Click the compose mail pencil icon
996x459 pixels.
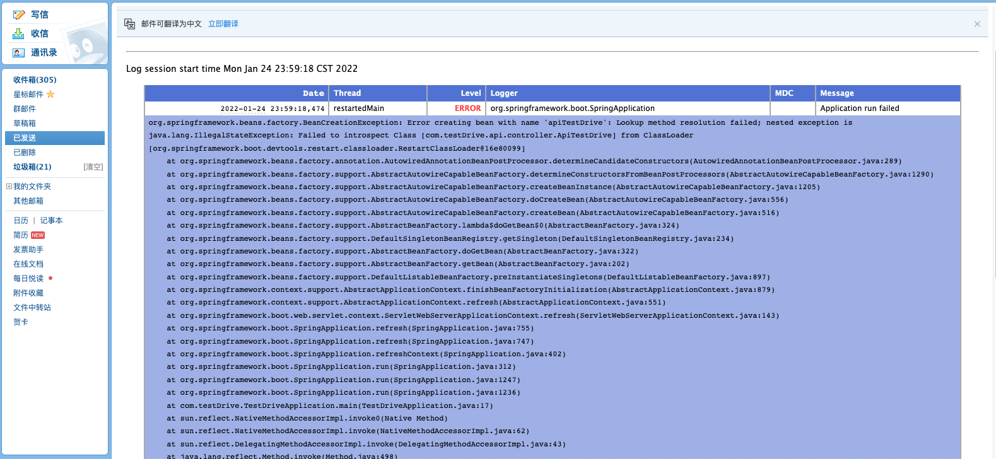pyautogui.click(x=19, y=15)
